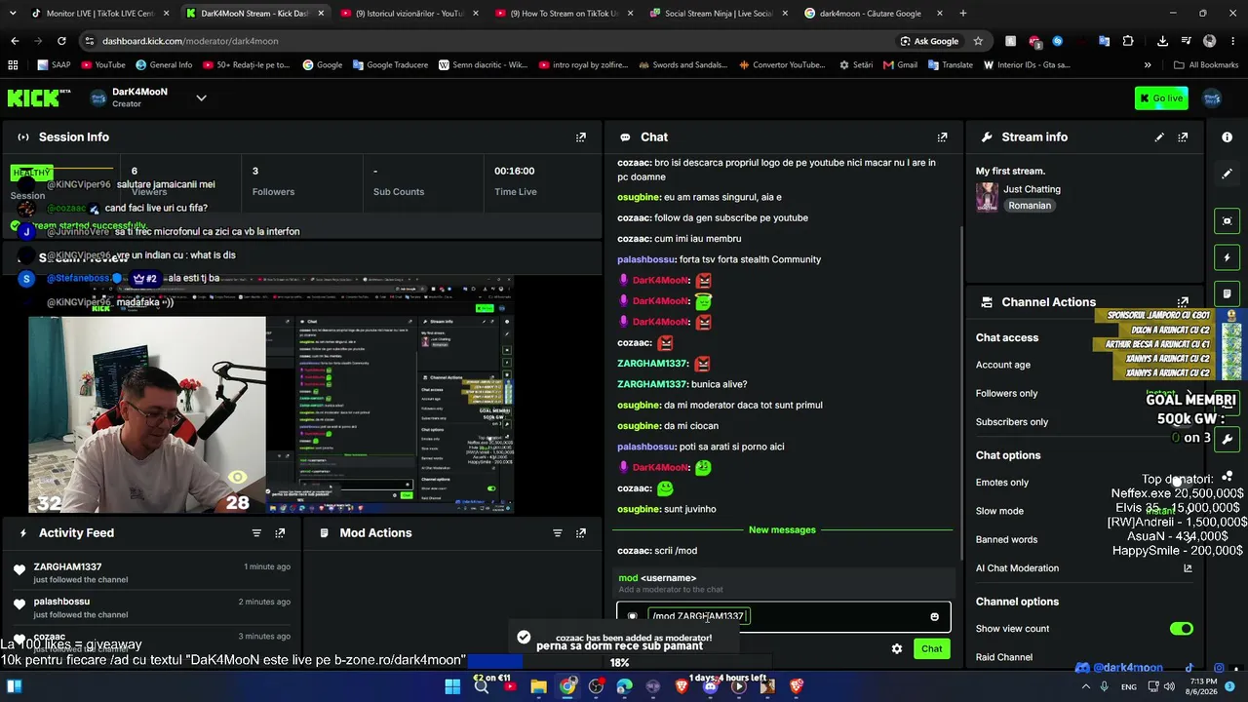
Task: Reload the page
Action: (x=61, y=41)
